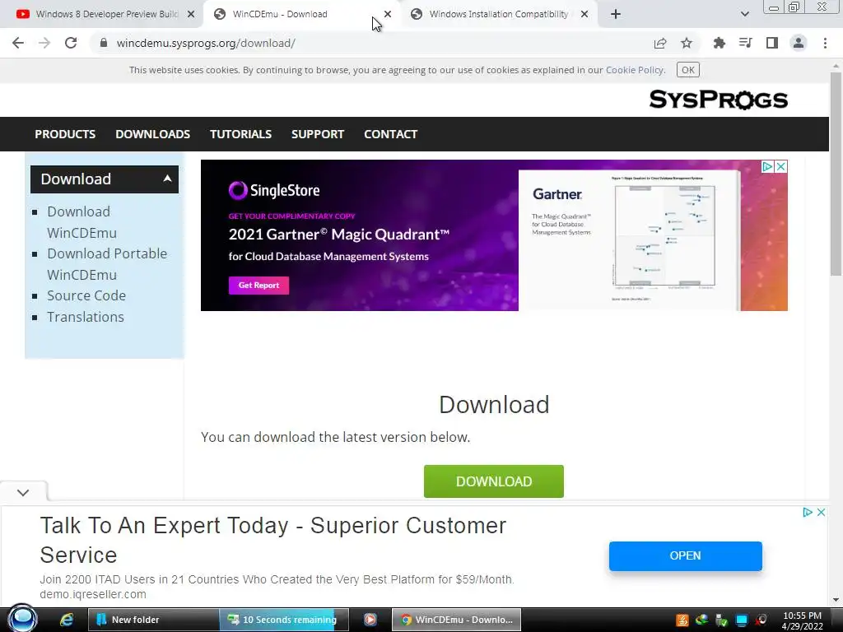Open the Chrome extensions puzzle icon
Screen dimensions: 843x632
pyautogui.click(x=720, y=43)
